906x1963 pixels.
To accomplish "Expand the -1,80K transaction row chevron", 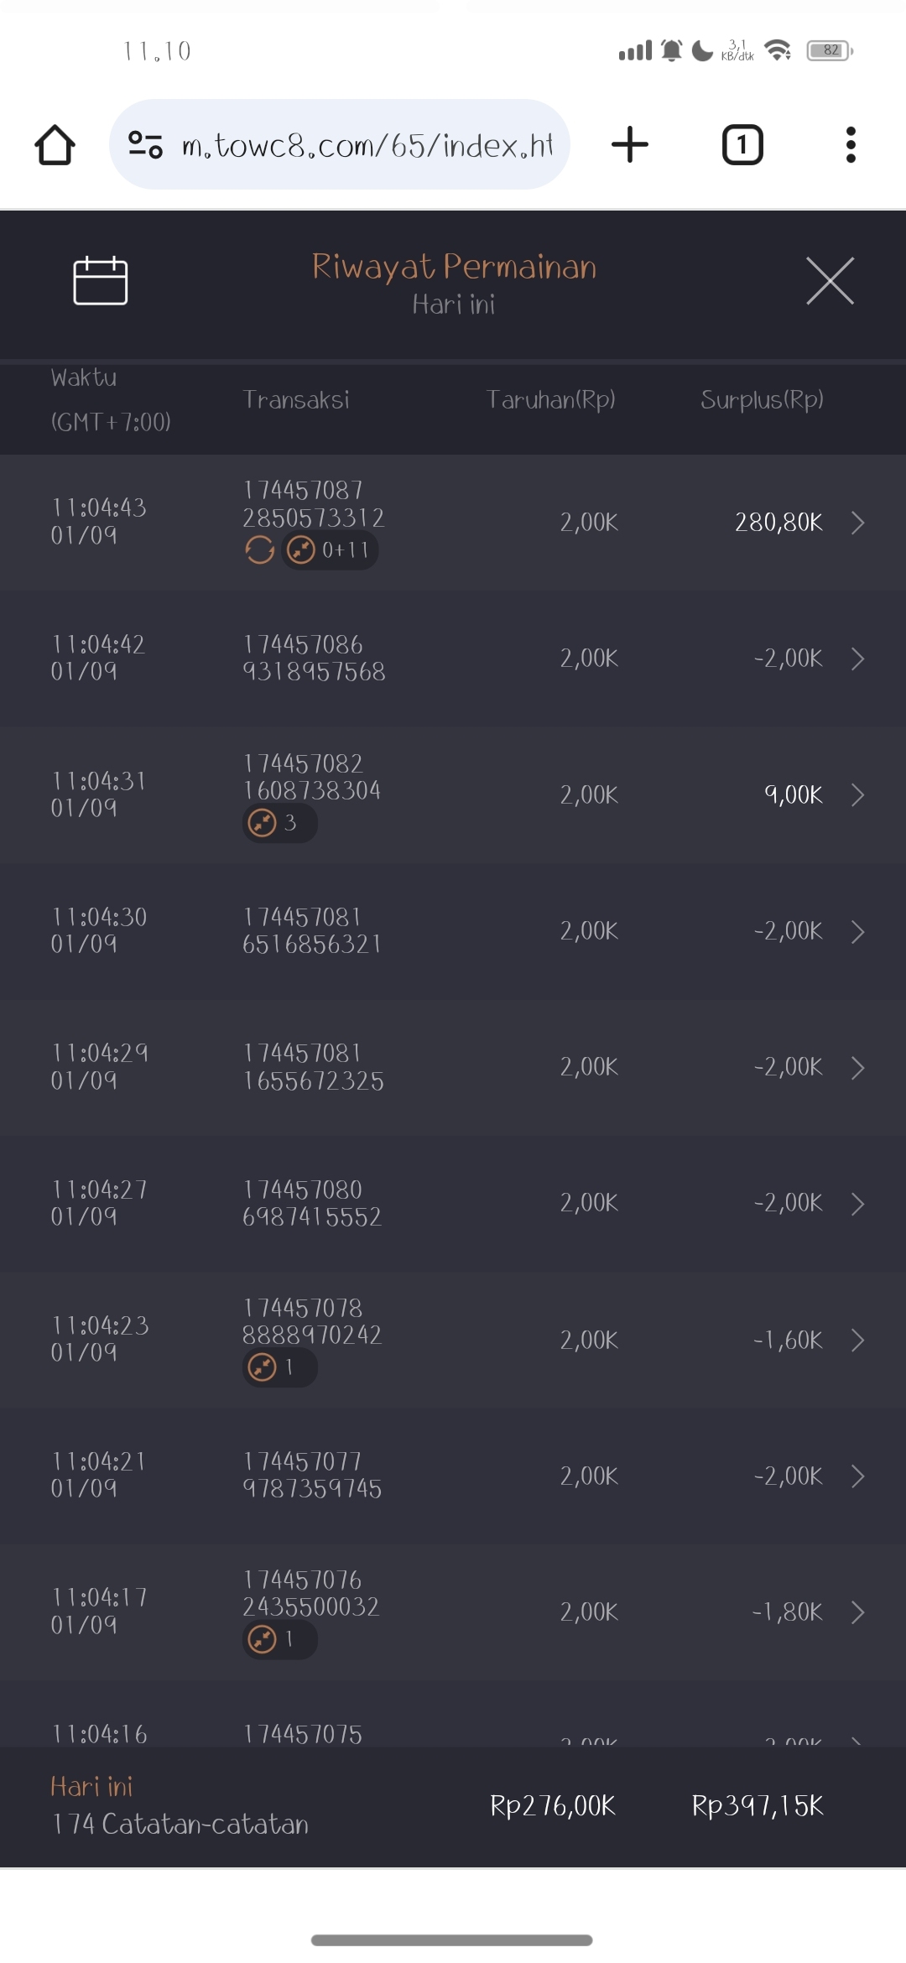I will [857, 1612].
